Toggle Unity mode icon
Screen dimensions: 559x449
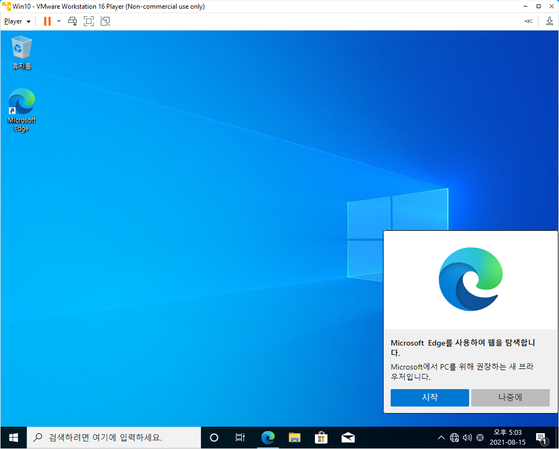coord(105,21)
